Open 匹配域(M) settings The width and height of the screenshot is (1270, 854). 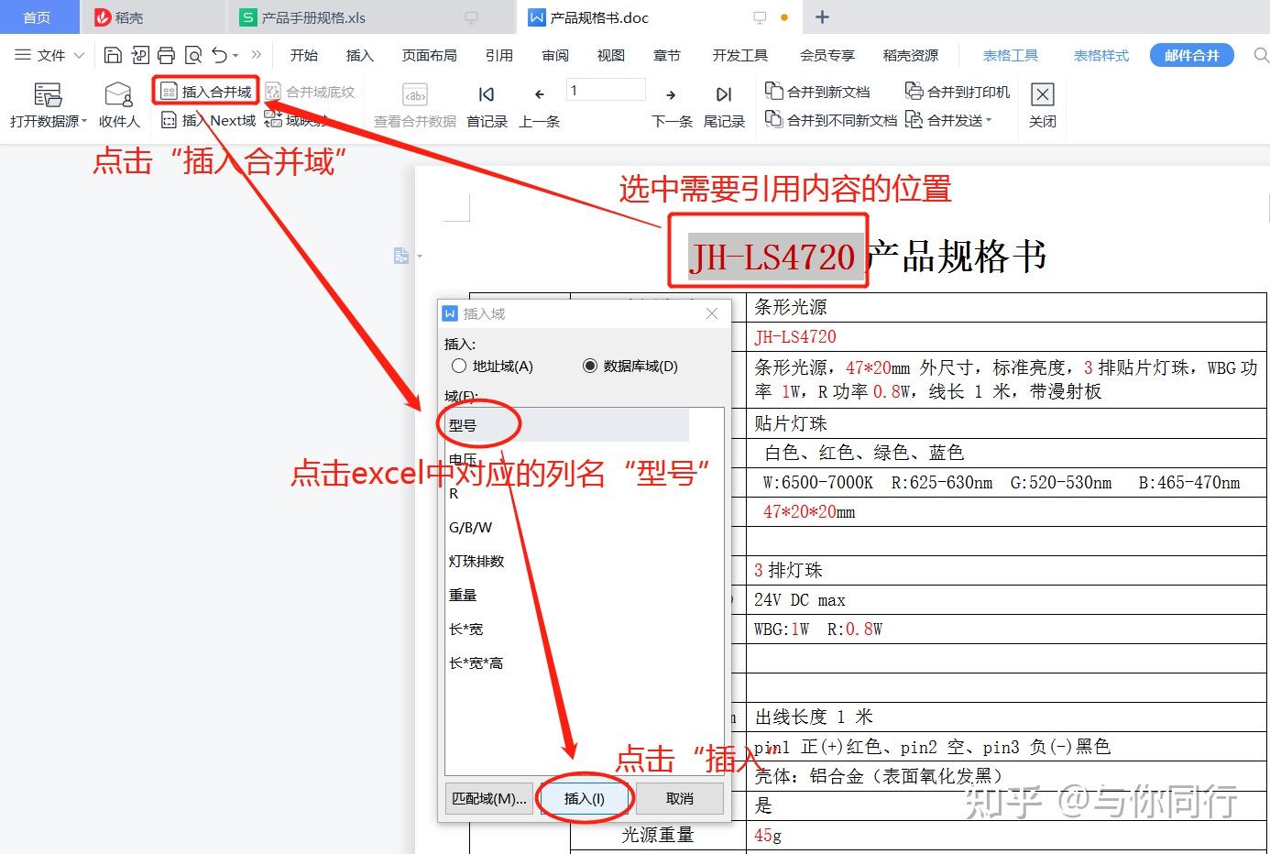(x=489, y=798)
